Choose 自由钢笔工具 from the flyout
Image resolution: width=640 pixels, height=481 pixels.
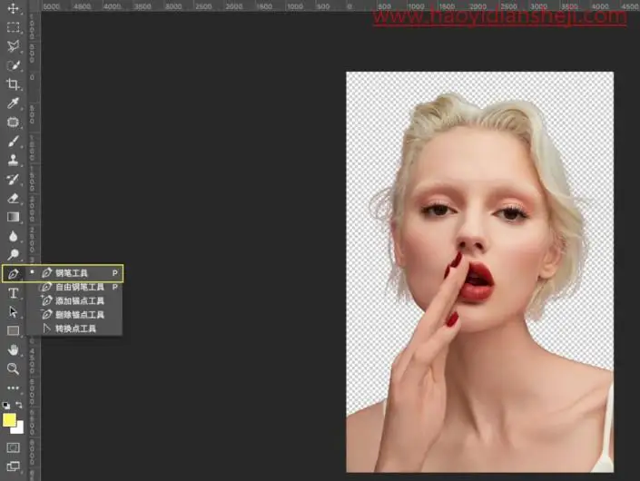pyautogui.click(x=74, y=287)
